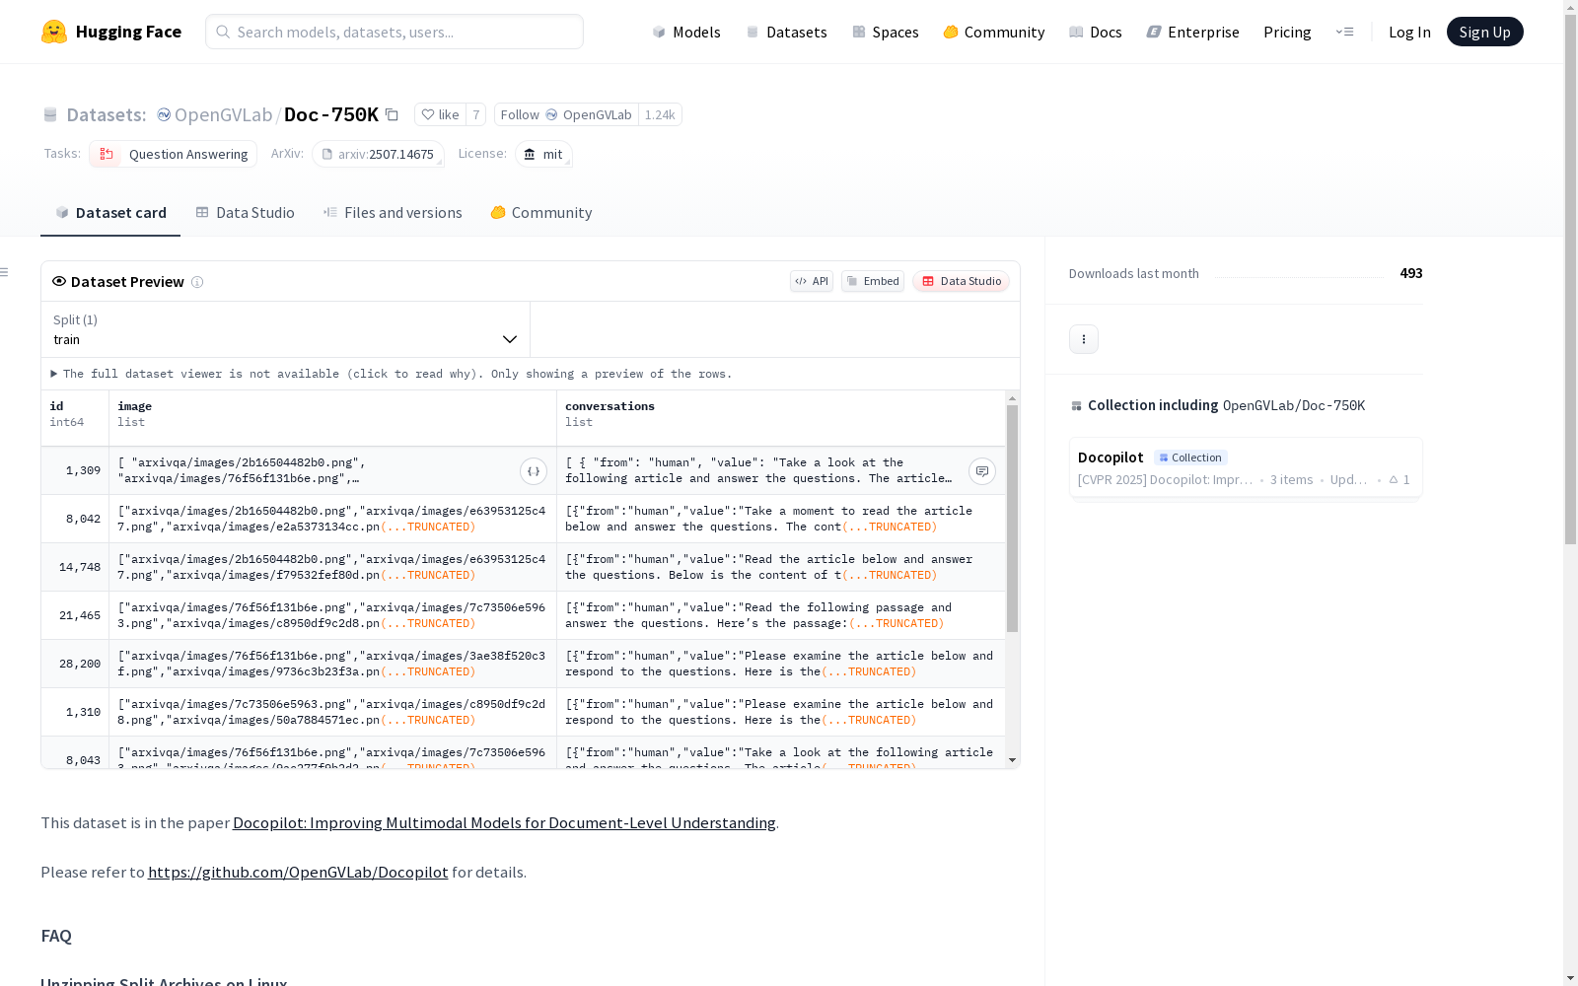
Task: Open Spaces from the navigation bar
Action: coord(886,32)
